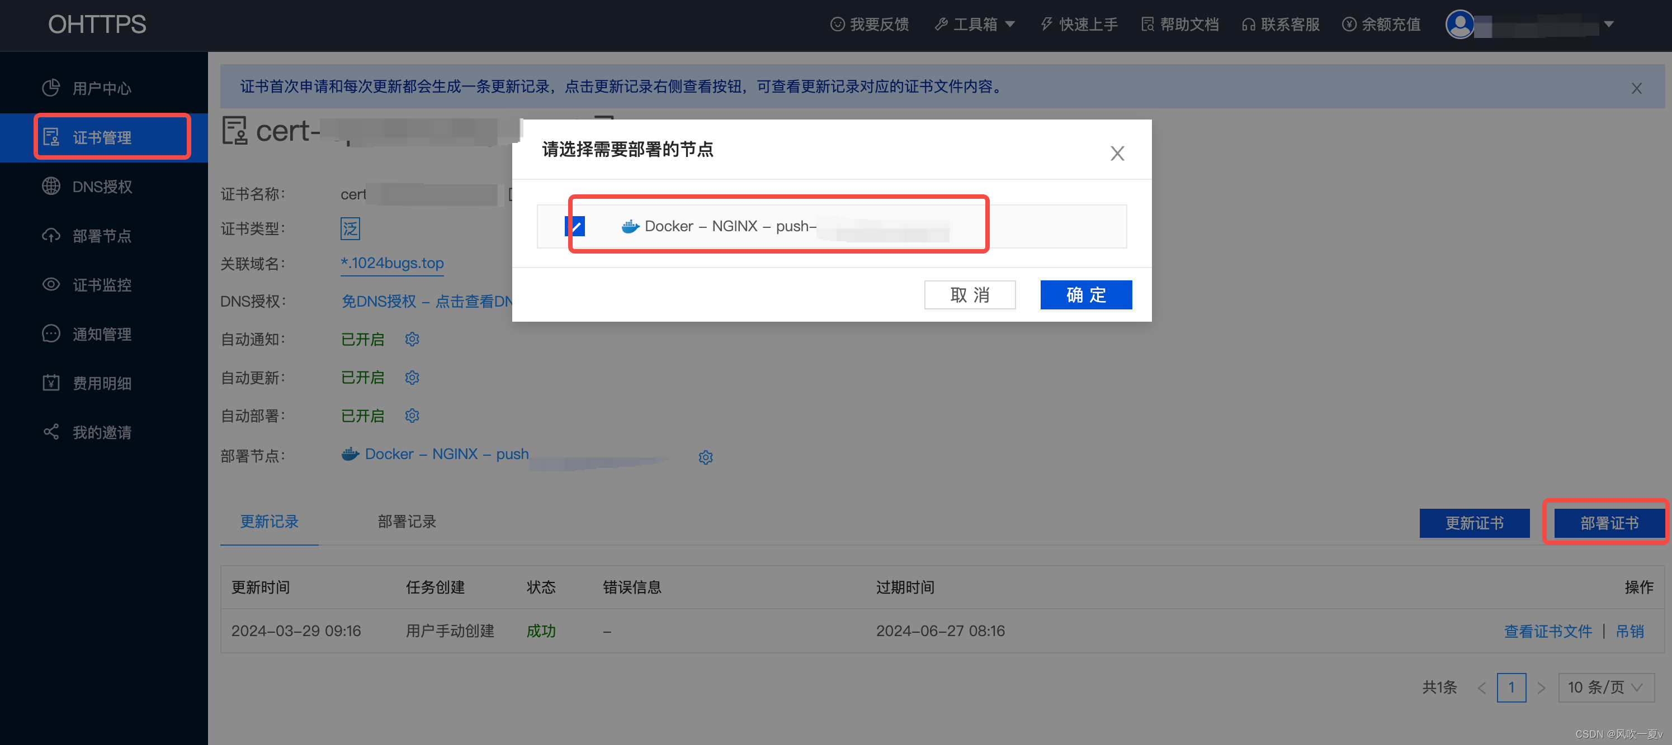
Task: Dismiss the blue info banner
Action: click(x=1636, y=88)
